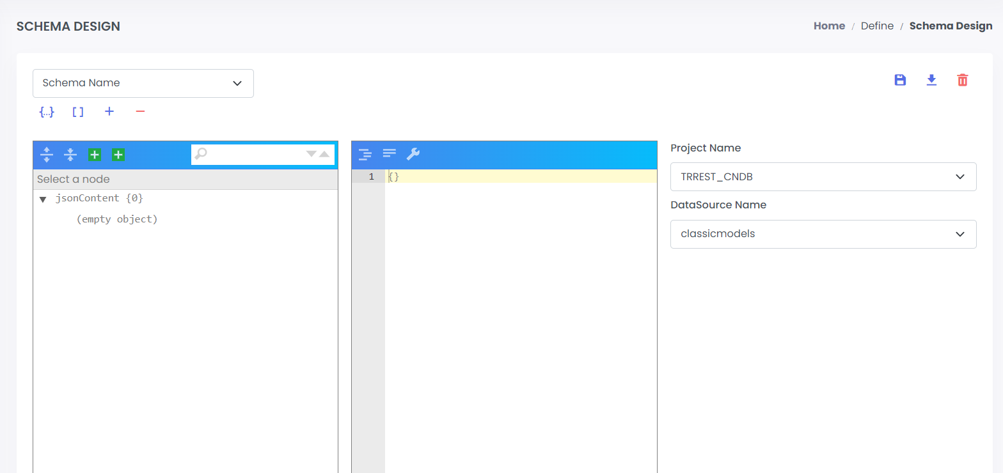Collapse the jsonContent tree node
Viewport: 1003px width, 473px height.
[x=43, y=199]
